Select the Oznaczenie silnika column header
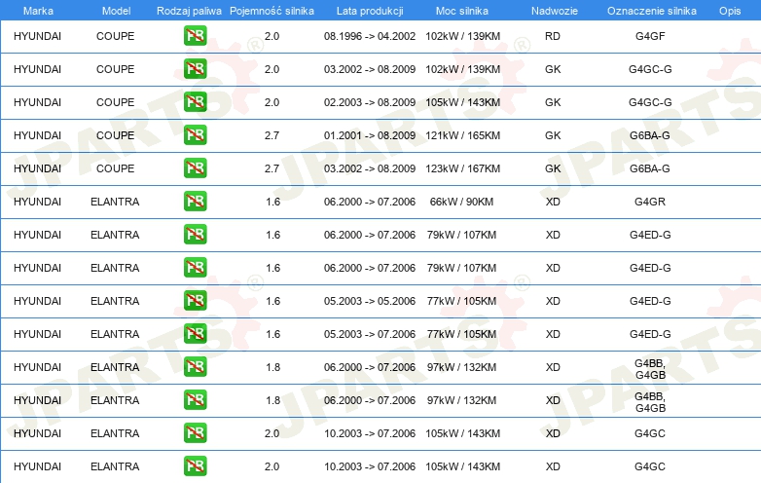 649,10
